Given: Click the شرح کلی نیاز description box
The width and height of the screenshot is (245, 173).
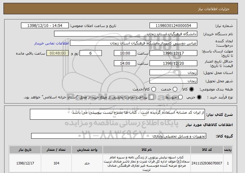Looking at the screenshot, I should point(117,114).
